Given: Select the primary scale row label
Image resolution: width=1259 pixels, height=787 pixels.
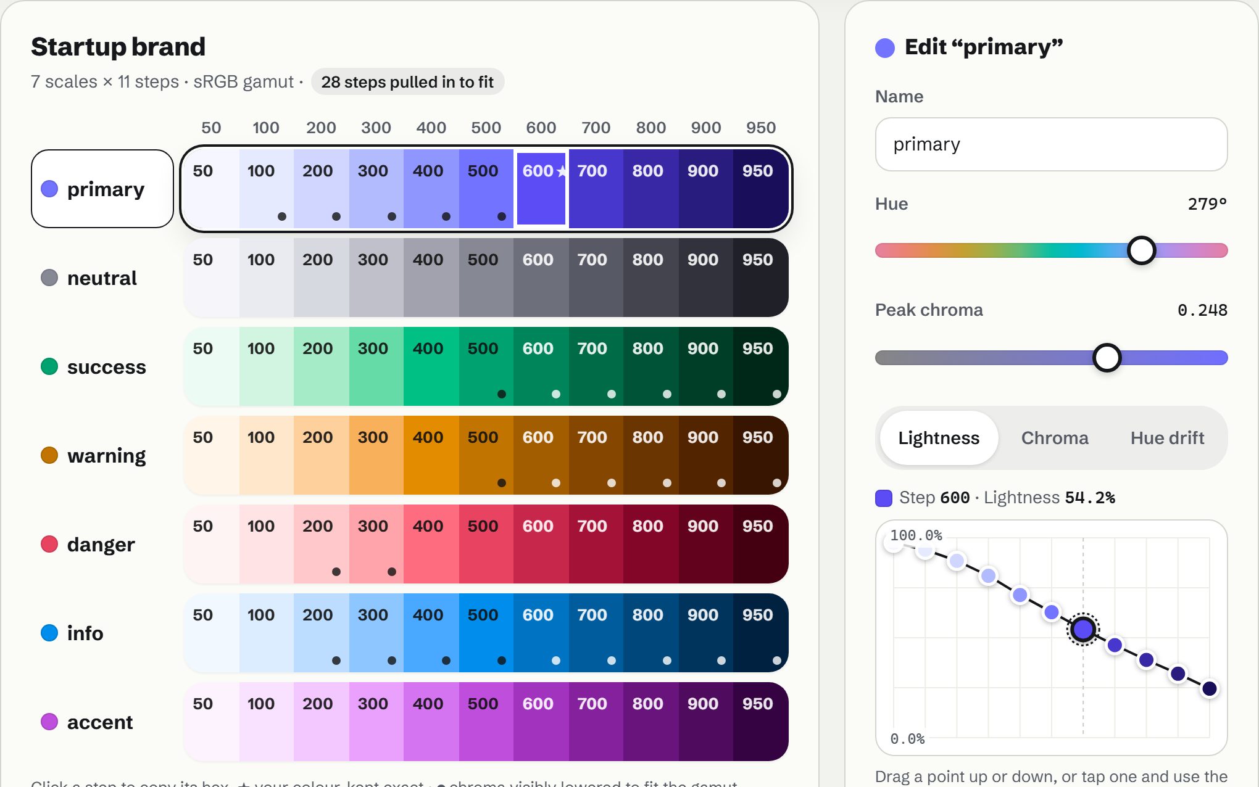Looking at the screenshot, I should (x=102, y=189).
